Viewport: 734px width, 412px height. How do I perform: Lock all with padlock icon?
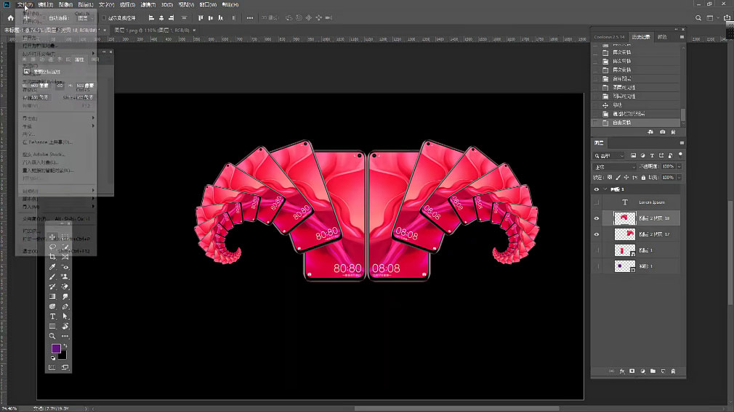pos(643,178)
